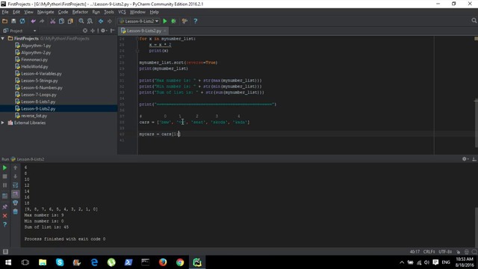Clear the Run console with the trash icon
This screenshot has height=269, width=478.
tap(15, 211)
